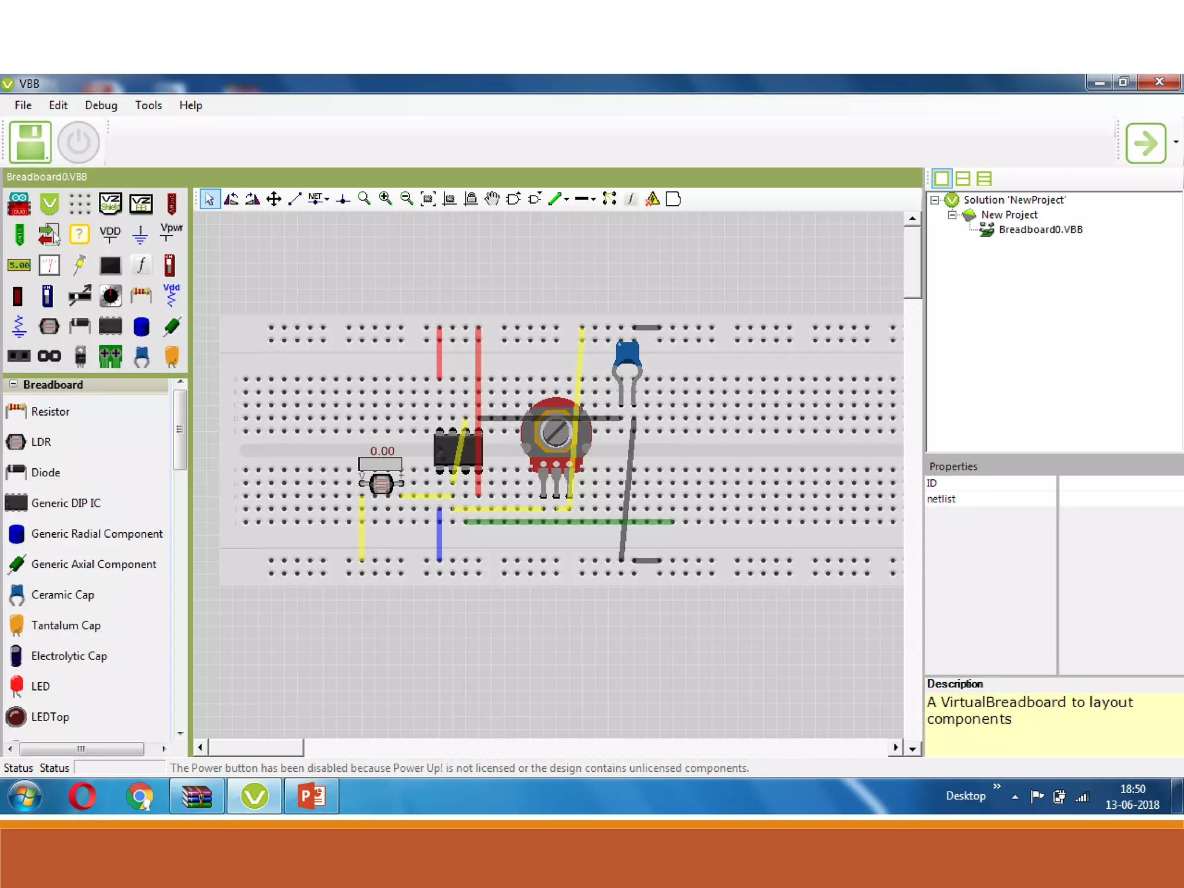
Task: Activate the arrow pointer selection tool
Action: click(209, 199)
